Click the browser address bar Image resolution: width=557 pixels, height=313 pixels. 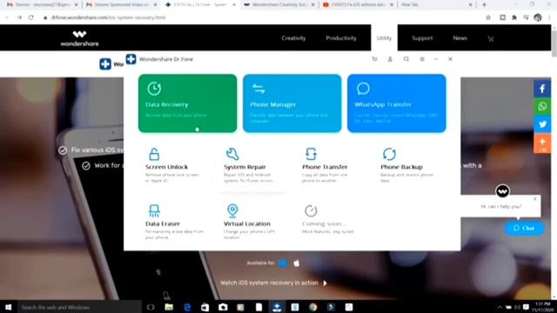pos(263,17)
